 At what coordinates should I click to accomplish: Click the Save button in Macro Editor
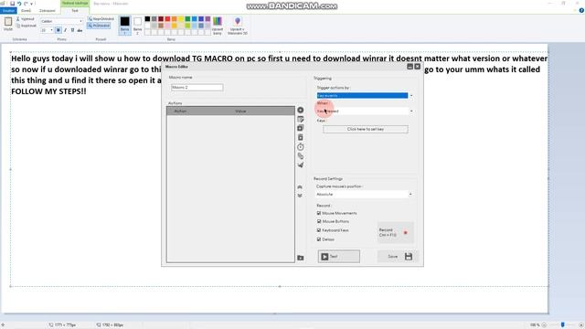point(398,256)
